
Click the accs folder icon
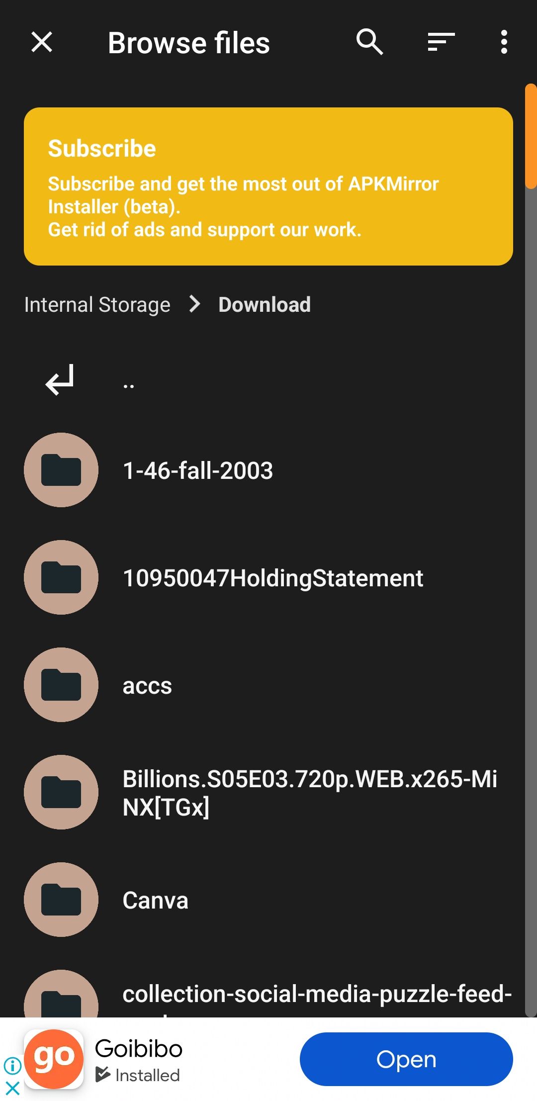click(x=61, y=685)
